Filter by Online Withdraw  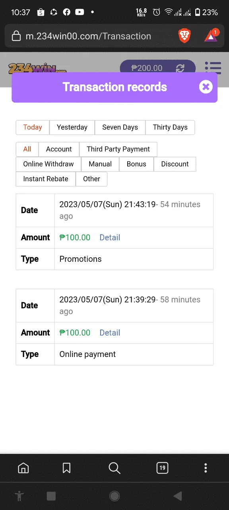(x=49, y=164)
